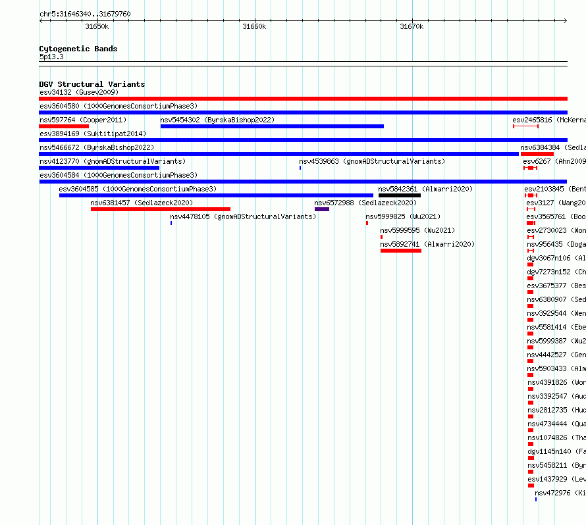Click esv3894169 (Suktitipat2014) label
586x525 pixels.
click(x=93, y=134)
